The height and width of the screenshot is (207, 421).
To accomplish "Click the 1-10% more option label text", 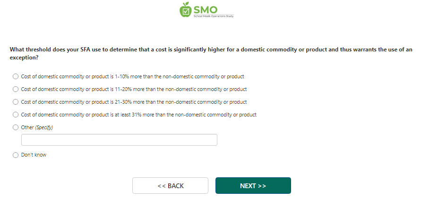I will 132,76.
